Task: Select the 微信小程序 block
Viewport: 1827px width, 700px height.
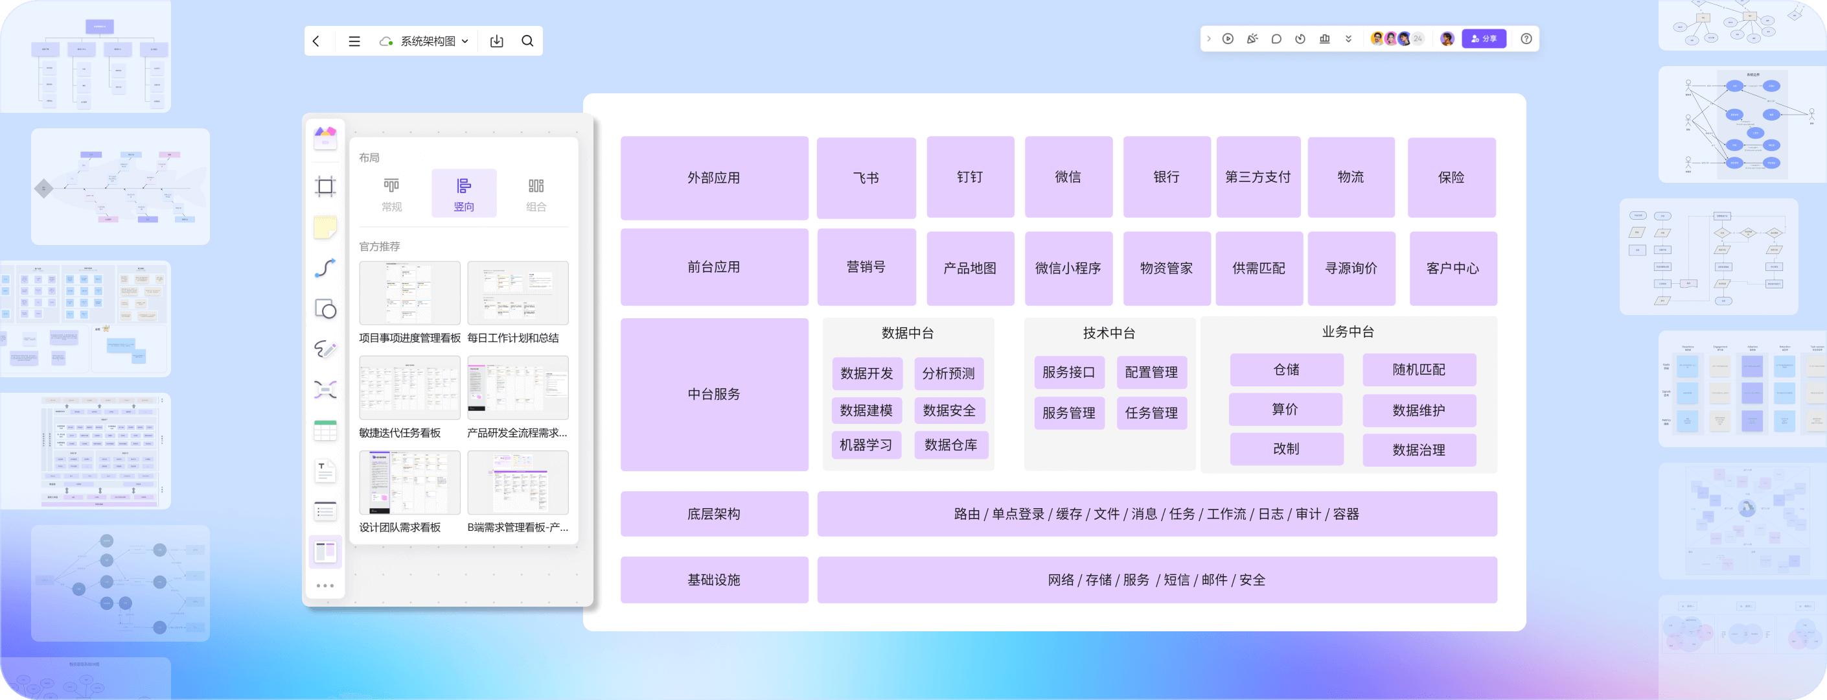Action: point(1068,268)
